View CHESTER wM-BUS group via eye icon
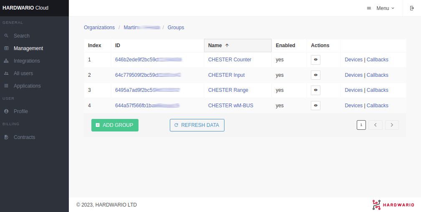The height and width of the screenshot is (212, 421). 315,106
